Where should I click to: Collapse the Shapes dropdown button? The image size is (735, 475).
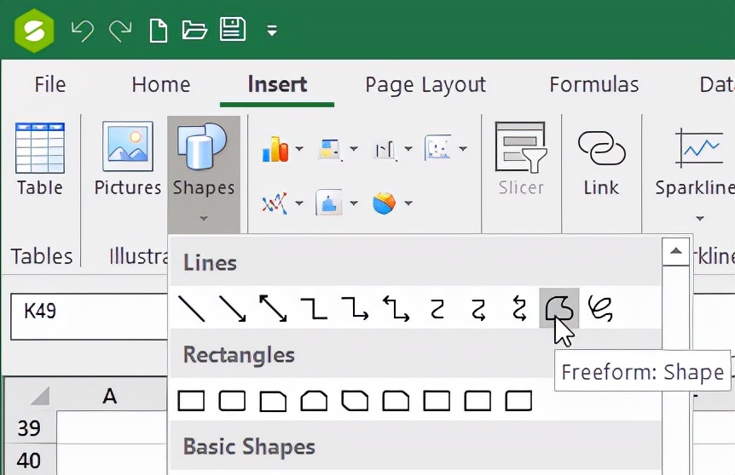click(x=203, y=170)
